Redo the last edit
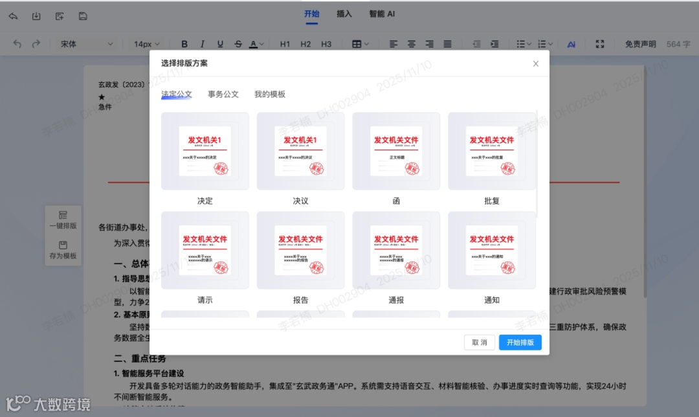Image resolution: width=699 pixels, height=417 pixels. pyautogui.click(x=36, y=43)
